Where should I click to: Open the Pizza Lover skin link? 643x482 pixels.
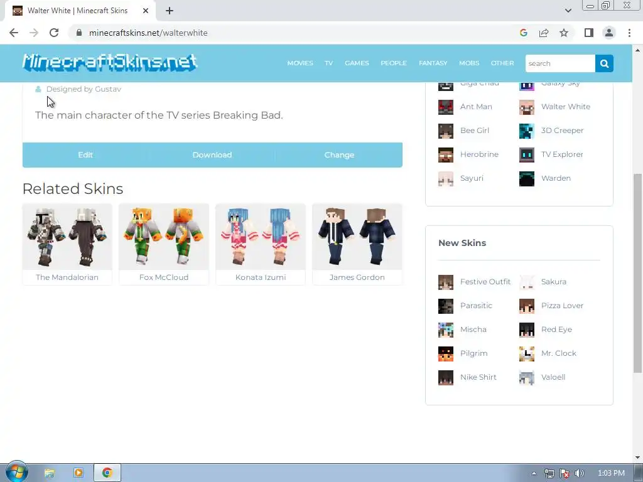[562, 306]
